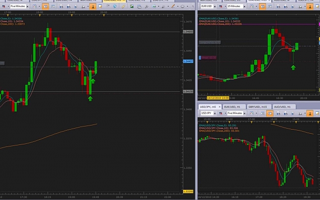This screenshot has height=200, width=320.
Task: Click the chart type icon in the left chart toolbar
Action: pos(34,7)
